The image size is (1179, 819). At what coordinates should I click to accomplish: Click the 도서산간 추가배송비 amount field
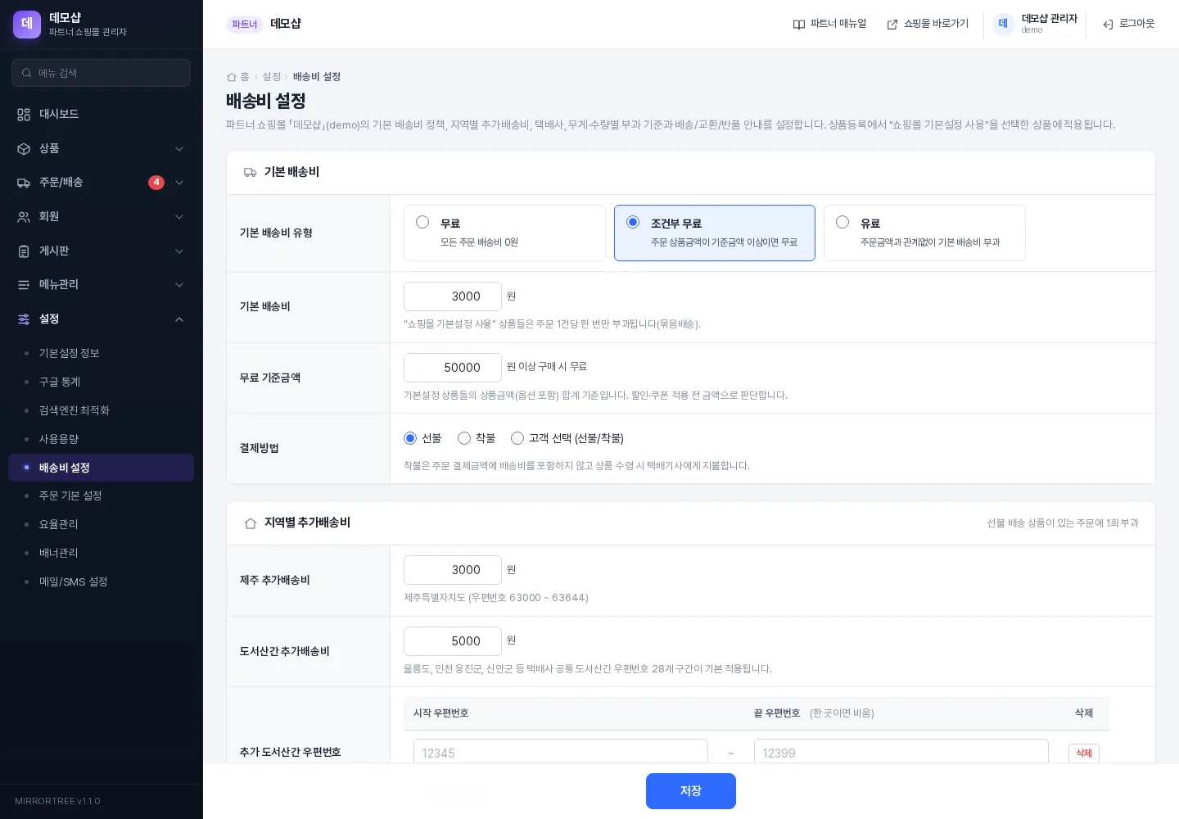pos(453,641)
